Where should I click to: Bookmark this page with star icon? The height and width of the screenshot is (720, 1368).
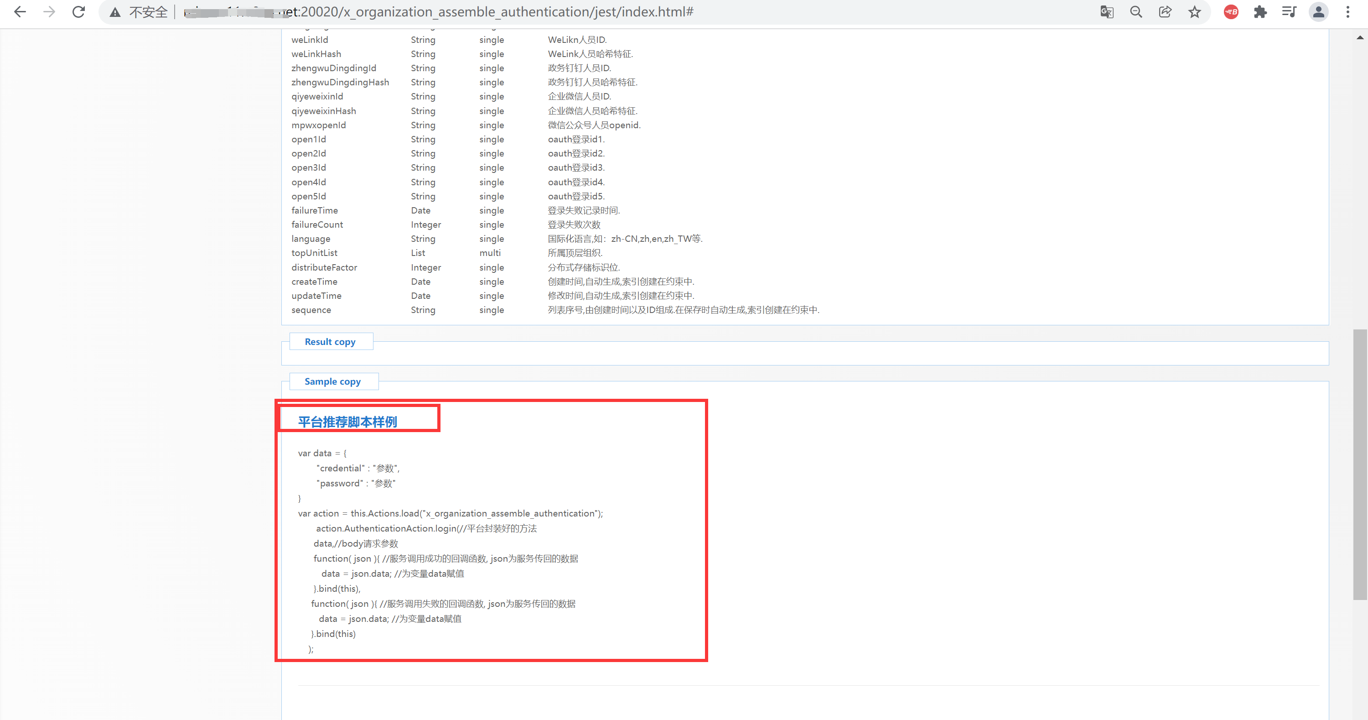click(1194, 12)
